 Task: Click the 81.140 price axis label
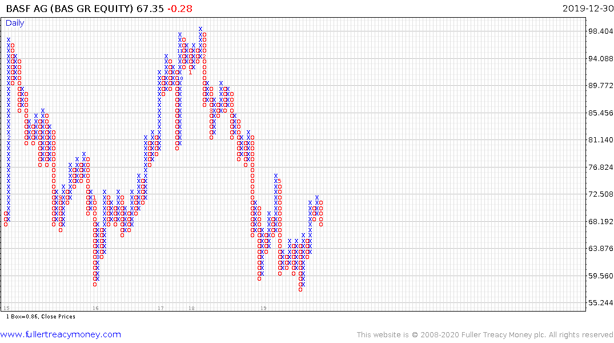[601, 140]
